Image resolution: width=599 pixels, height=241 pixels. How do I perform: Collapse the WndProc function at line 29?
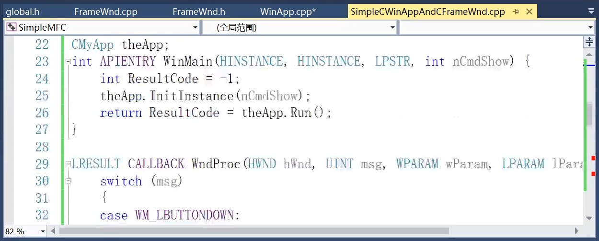tap(68, 164)
